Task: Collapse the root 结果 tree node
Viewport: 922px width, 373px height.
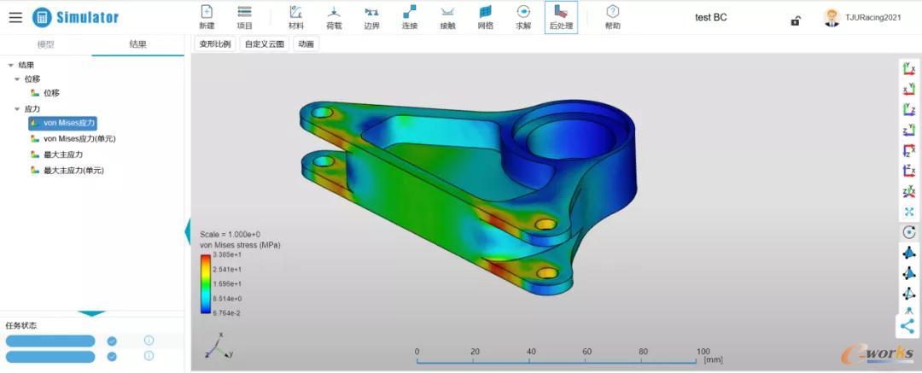Action: 10,66
